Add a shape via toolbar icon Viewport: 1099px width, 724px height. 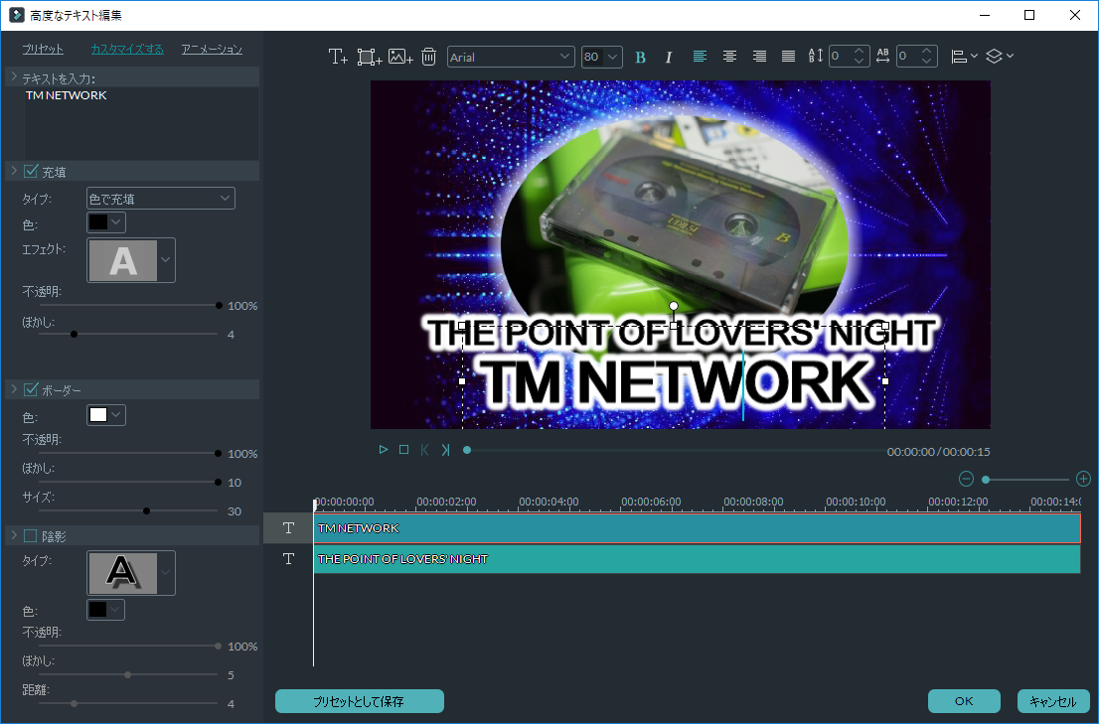[369, 57]
